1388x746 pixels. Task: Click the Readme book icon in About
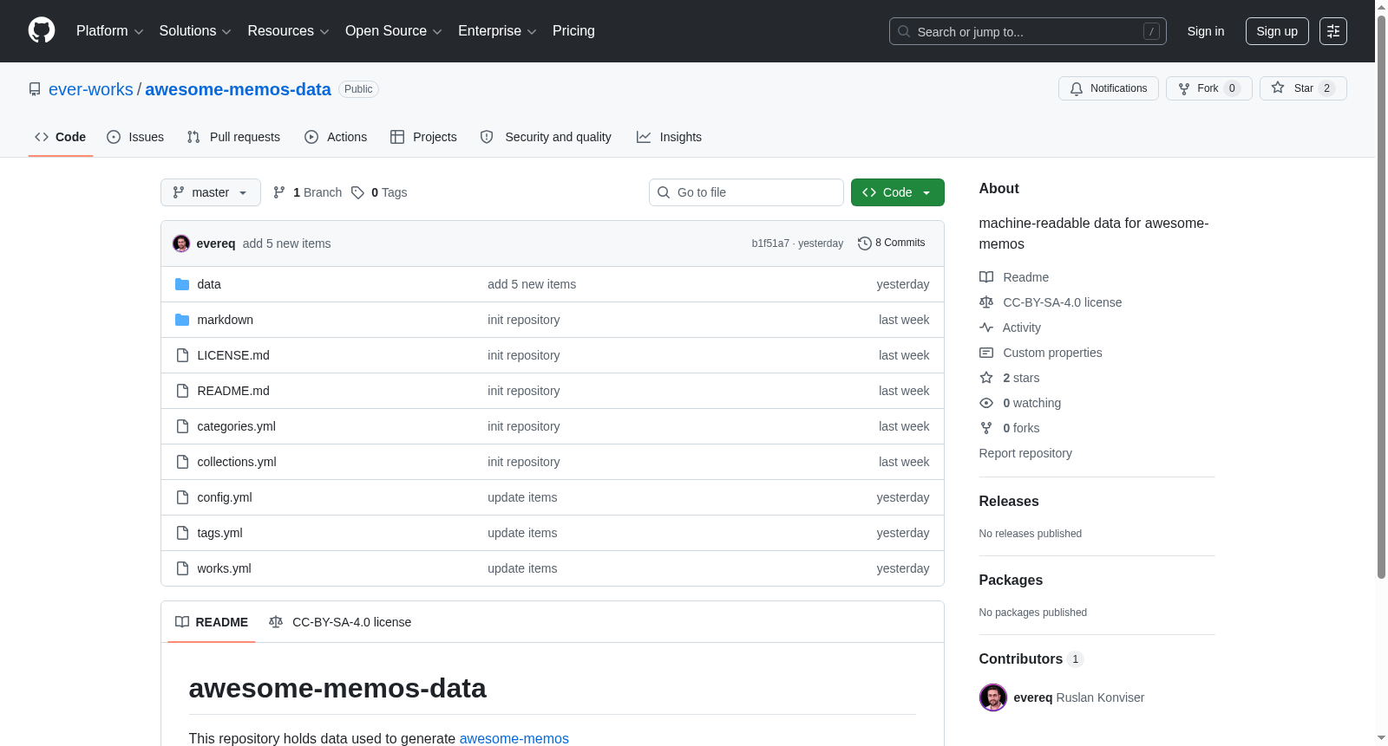(986, 277)
